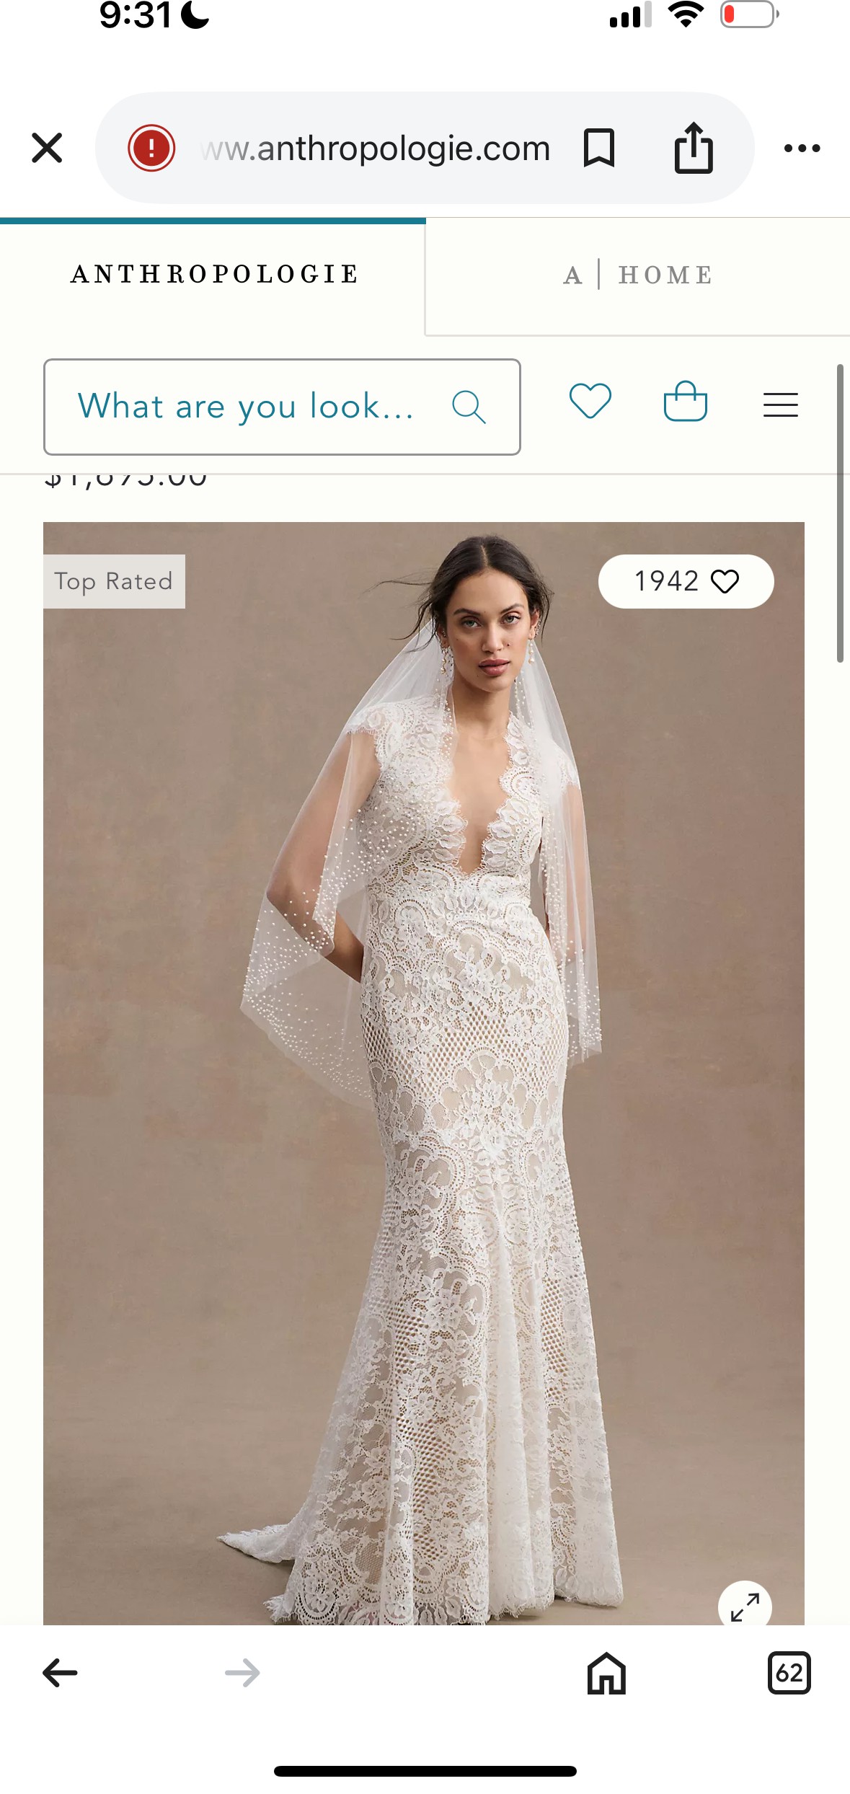Focus the 'What are you look...' search field
This screenshot has width=850, height=1794.
282,407
